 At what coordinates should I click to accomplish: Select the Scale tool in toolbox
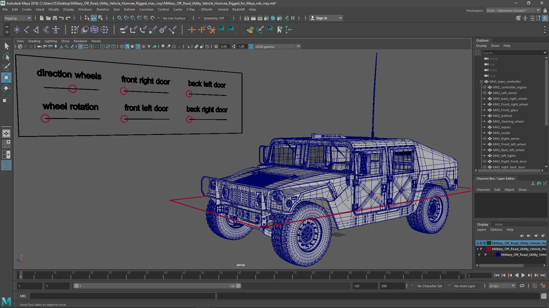(6, 99)
